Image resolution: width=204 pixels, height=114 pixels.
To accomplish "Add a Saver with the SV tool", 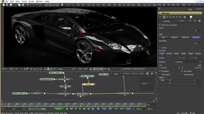I will 73,5.
